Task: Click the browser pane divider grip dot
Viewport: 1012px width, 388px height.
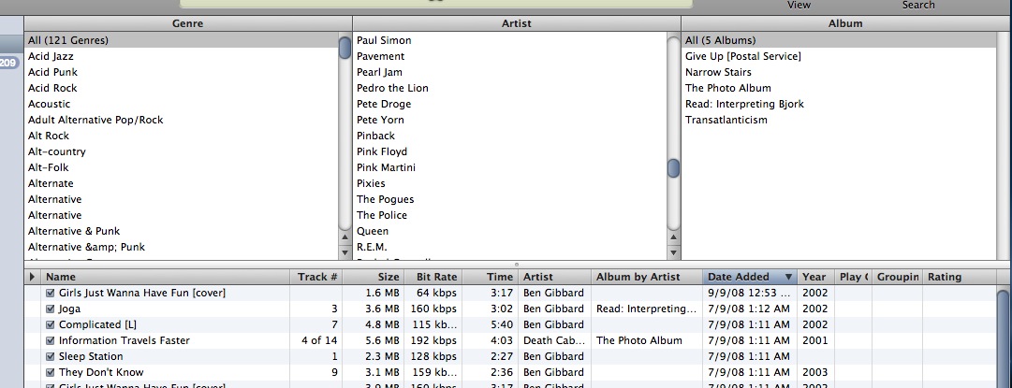Action: point(516,265)
